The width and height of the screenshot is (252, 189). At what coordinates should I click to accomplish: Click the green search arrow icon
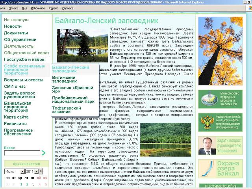click(x=43, y=153)
